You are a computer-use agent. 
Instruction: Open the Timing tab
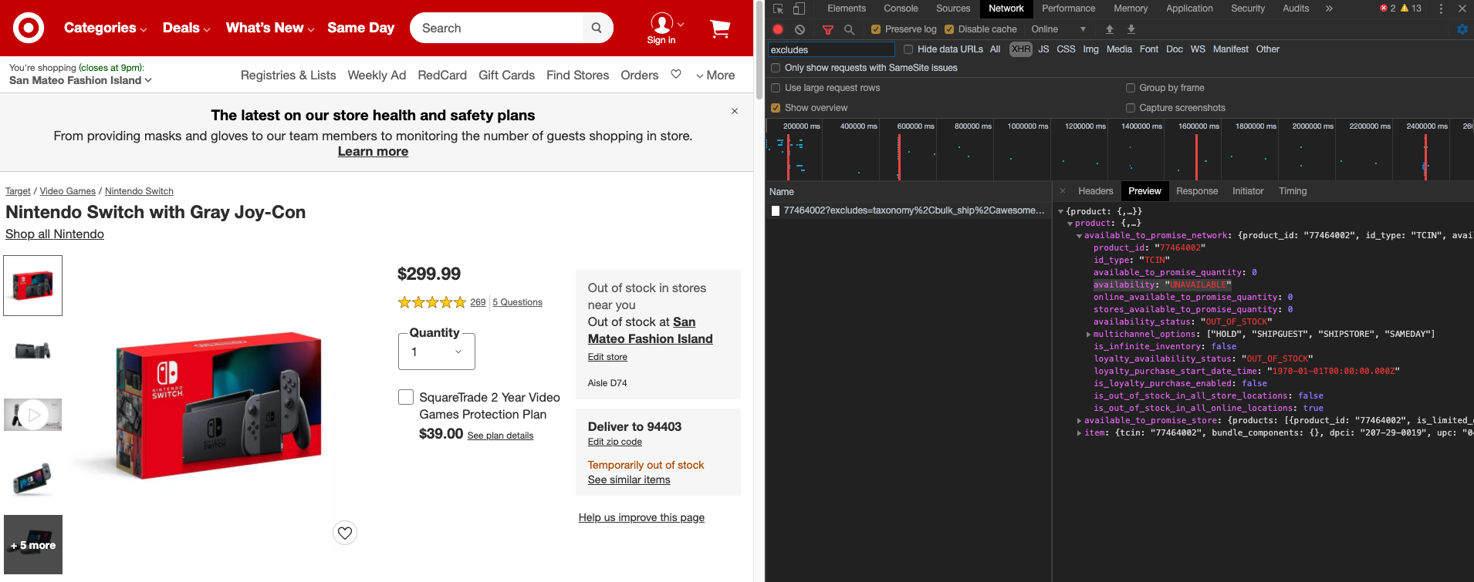click(1293, 191)
